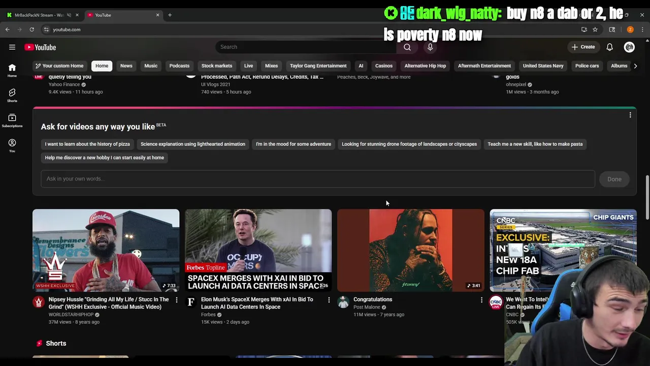Open SpaceX merges with xAI thumbnail

[258, 250]
